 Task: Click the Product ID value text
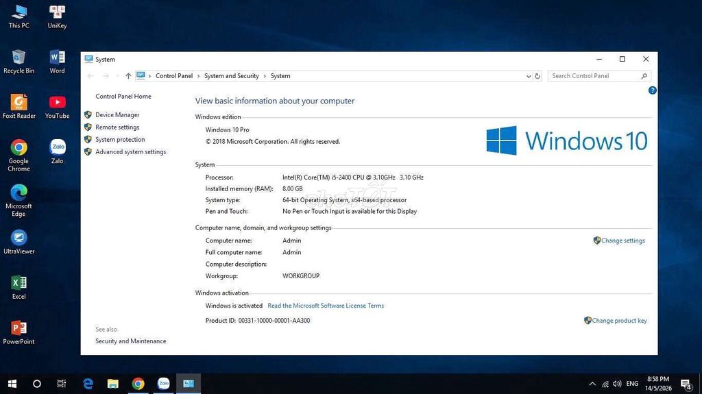pos(274,321)
